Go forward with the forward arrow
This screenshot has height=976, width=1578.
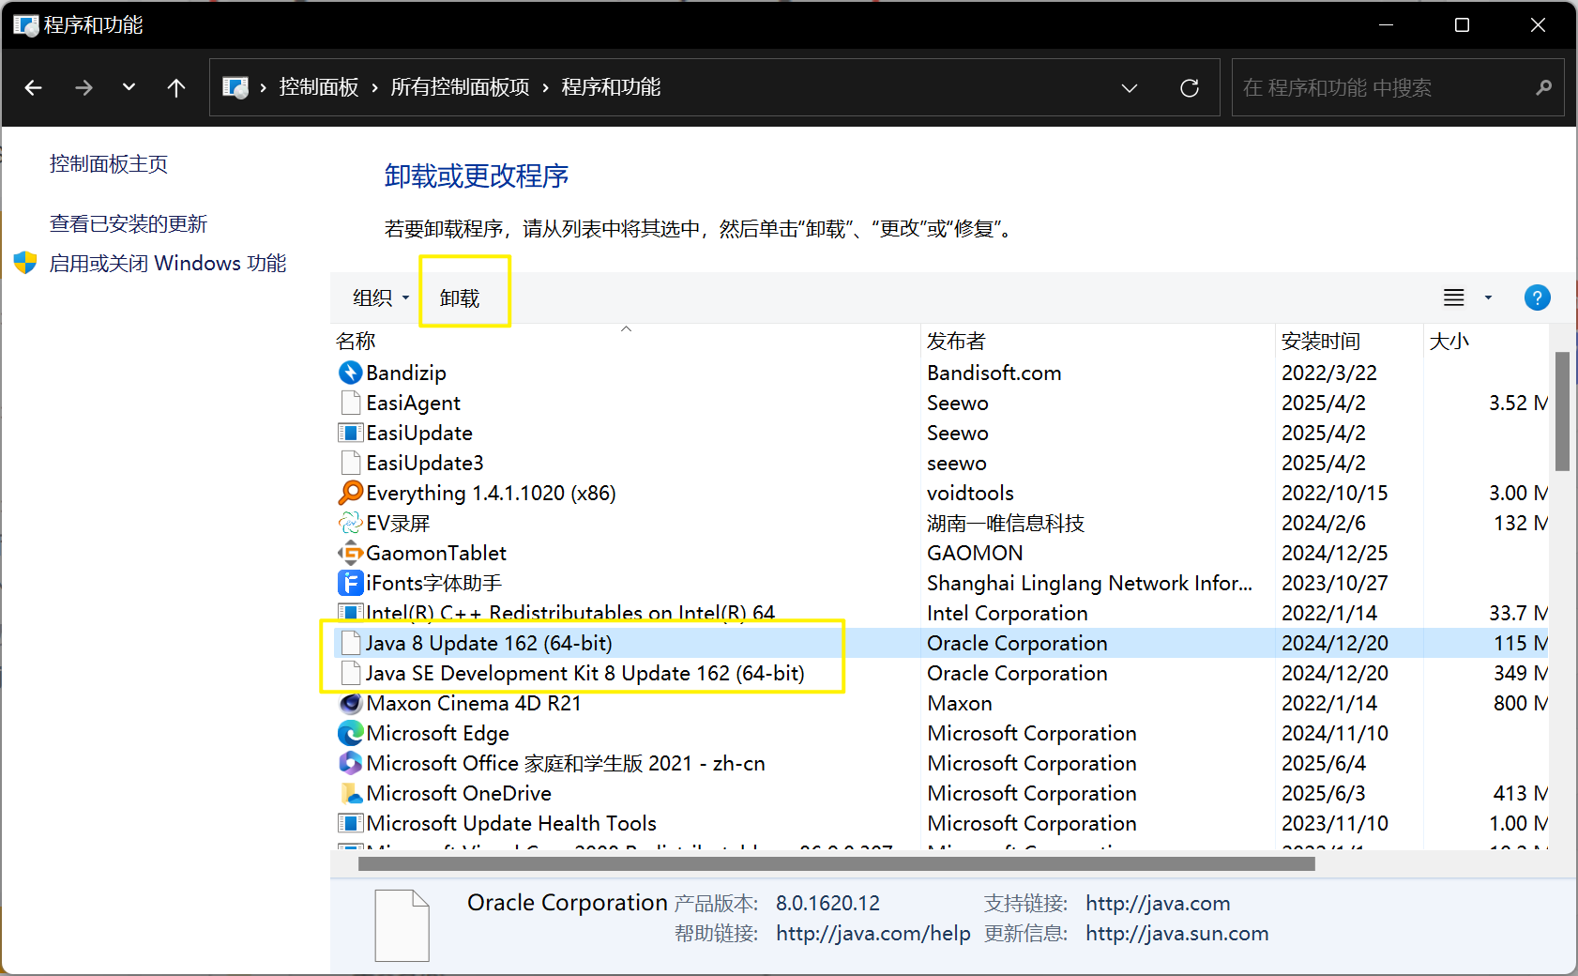(x=83, y=87)
